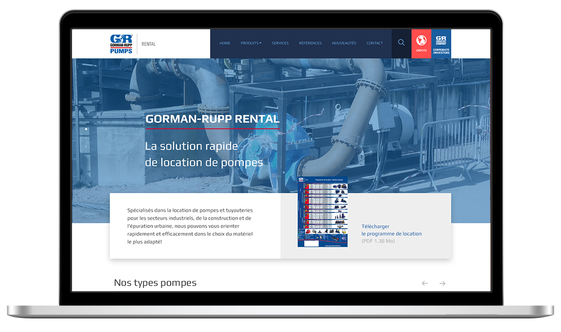Click the Télécharger le programme de location link

(391, 230)
